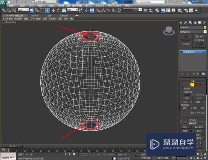Collapse the Edit Borders rollout
The height and width of the screenshot is (160, 208).
click(x=193, y=123)
